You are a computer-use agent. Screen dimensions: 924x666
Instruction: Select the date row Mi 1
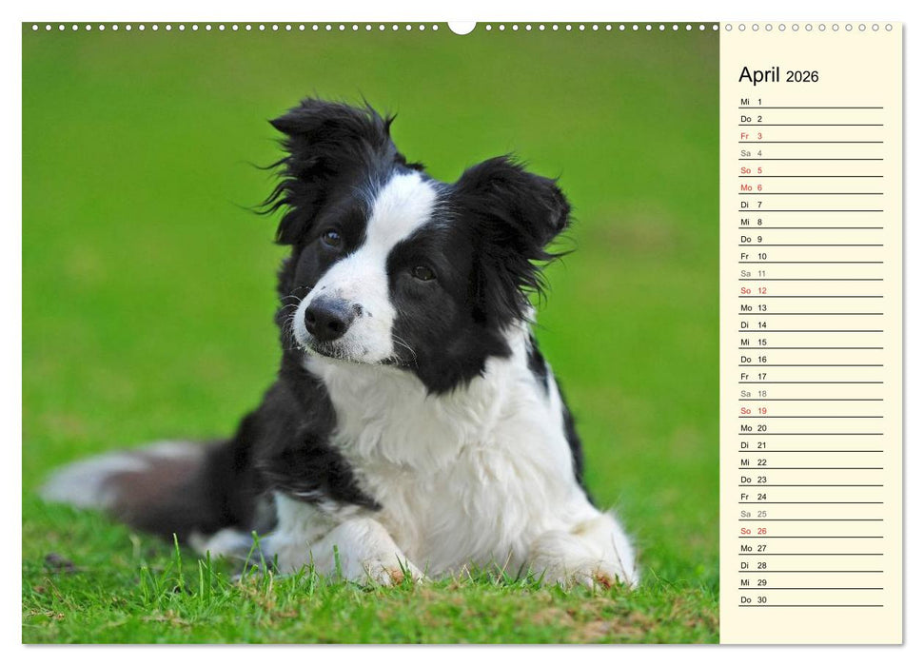(752, 102)
